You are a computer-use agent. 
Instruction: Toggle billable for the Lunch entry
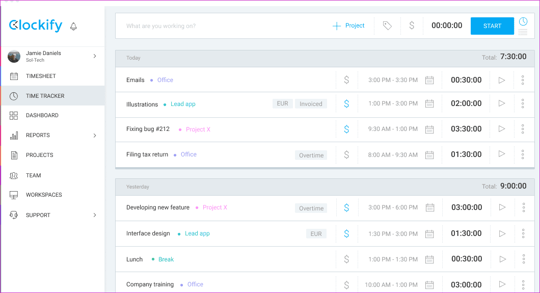pos(346,259)
